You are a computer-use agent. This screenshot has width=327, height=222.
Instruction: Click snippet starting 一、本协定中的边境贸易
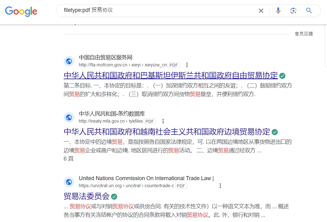(x=178, y=146)
